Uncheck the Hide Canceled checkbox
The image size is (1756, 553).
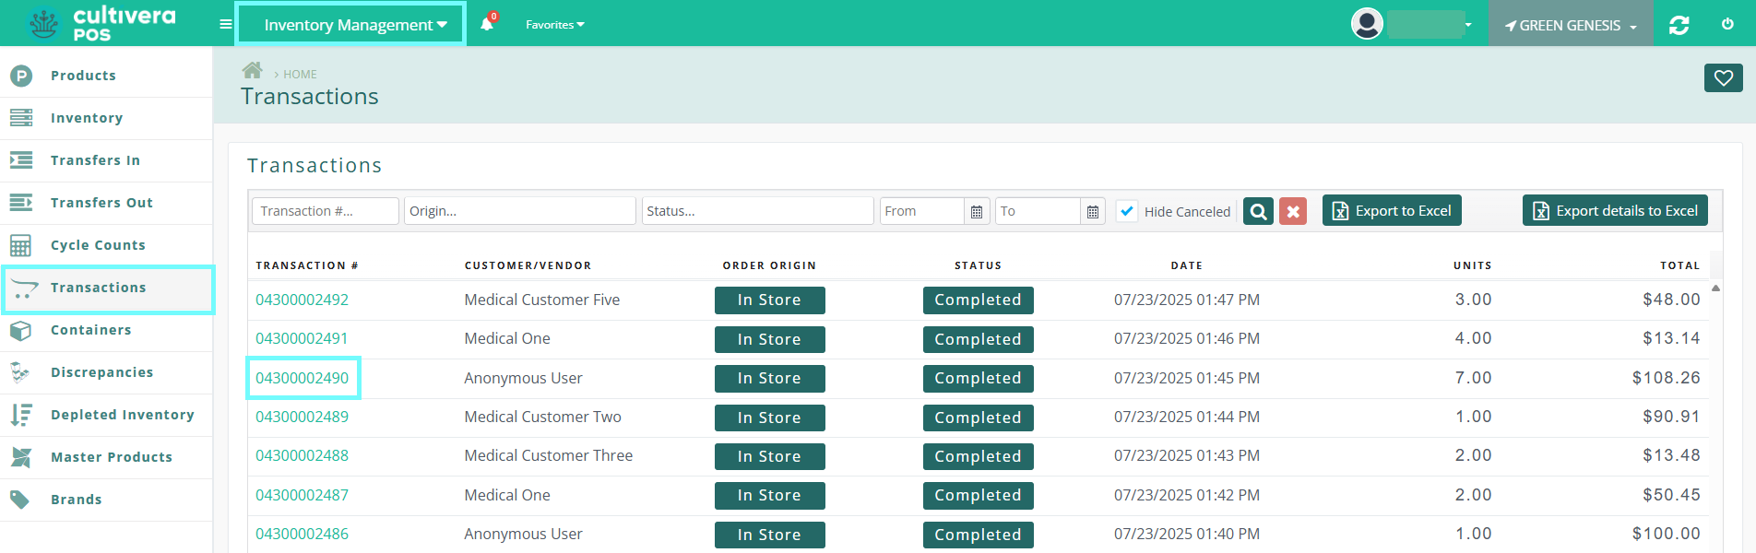pos(1127,211)
